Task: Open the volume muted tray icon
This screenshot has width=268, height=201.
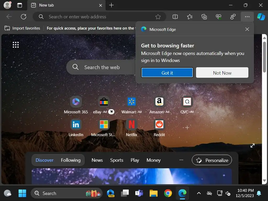Action: (228, 193)
